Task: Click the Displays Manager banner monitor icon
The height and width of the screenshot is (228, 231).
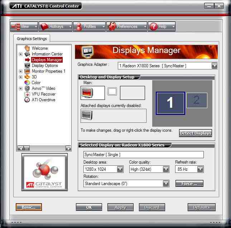Action: 88,52
